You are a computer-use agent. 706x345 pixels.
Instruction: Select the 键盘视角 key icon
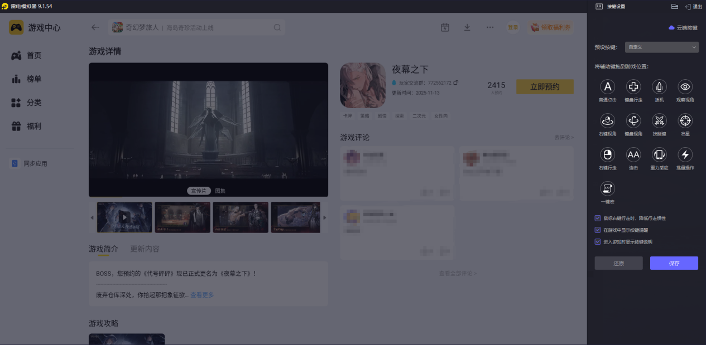pyautogui.click(x=633, y=120)
